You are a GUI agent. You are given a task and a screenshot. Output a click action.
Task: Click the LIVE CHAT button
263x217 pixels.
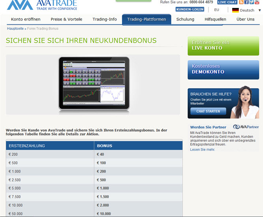click(x=227, y=2)
